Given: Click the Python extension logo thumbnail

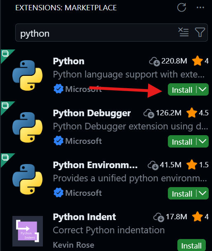Looking at the screenshot, I should [27, 75].
